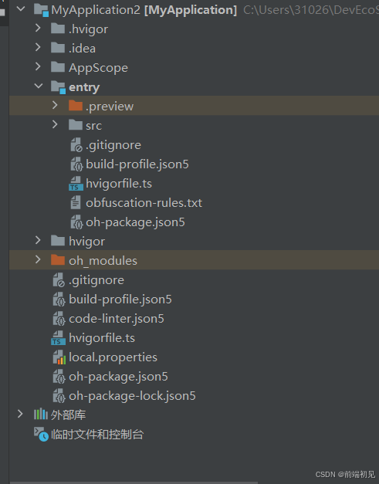Click the .hvigor folder icon
This screenshot has width=379, height=484.
[58, 29]
